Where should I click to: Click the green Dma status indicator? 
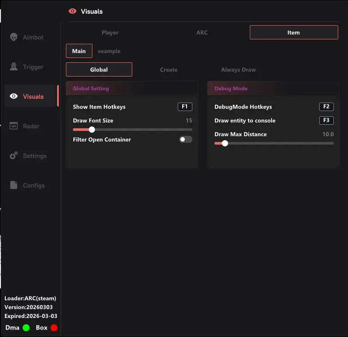tap(26, 328)
